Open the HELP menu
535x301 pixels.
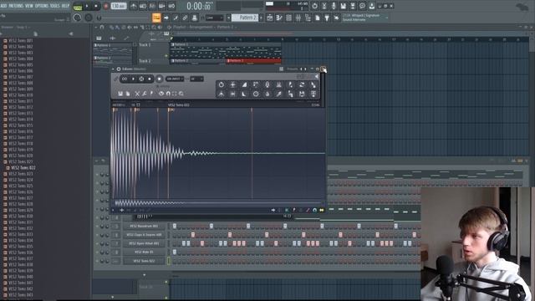point(65,6)
